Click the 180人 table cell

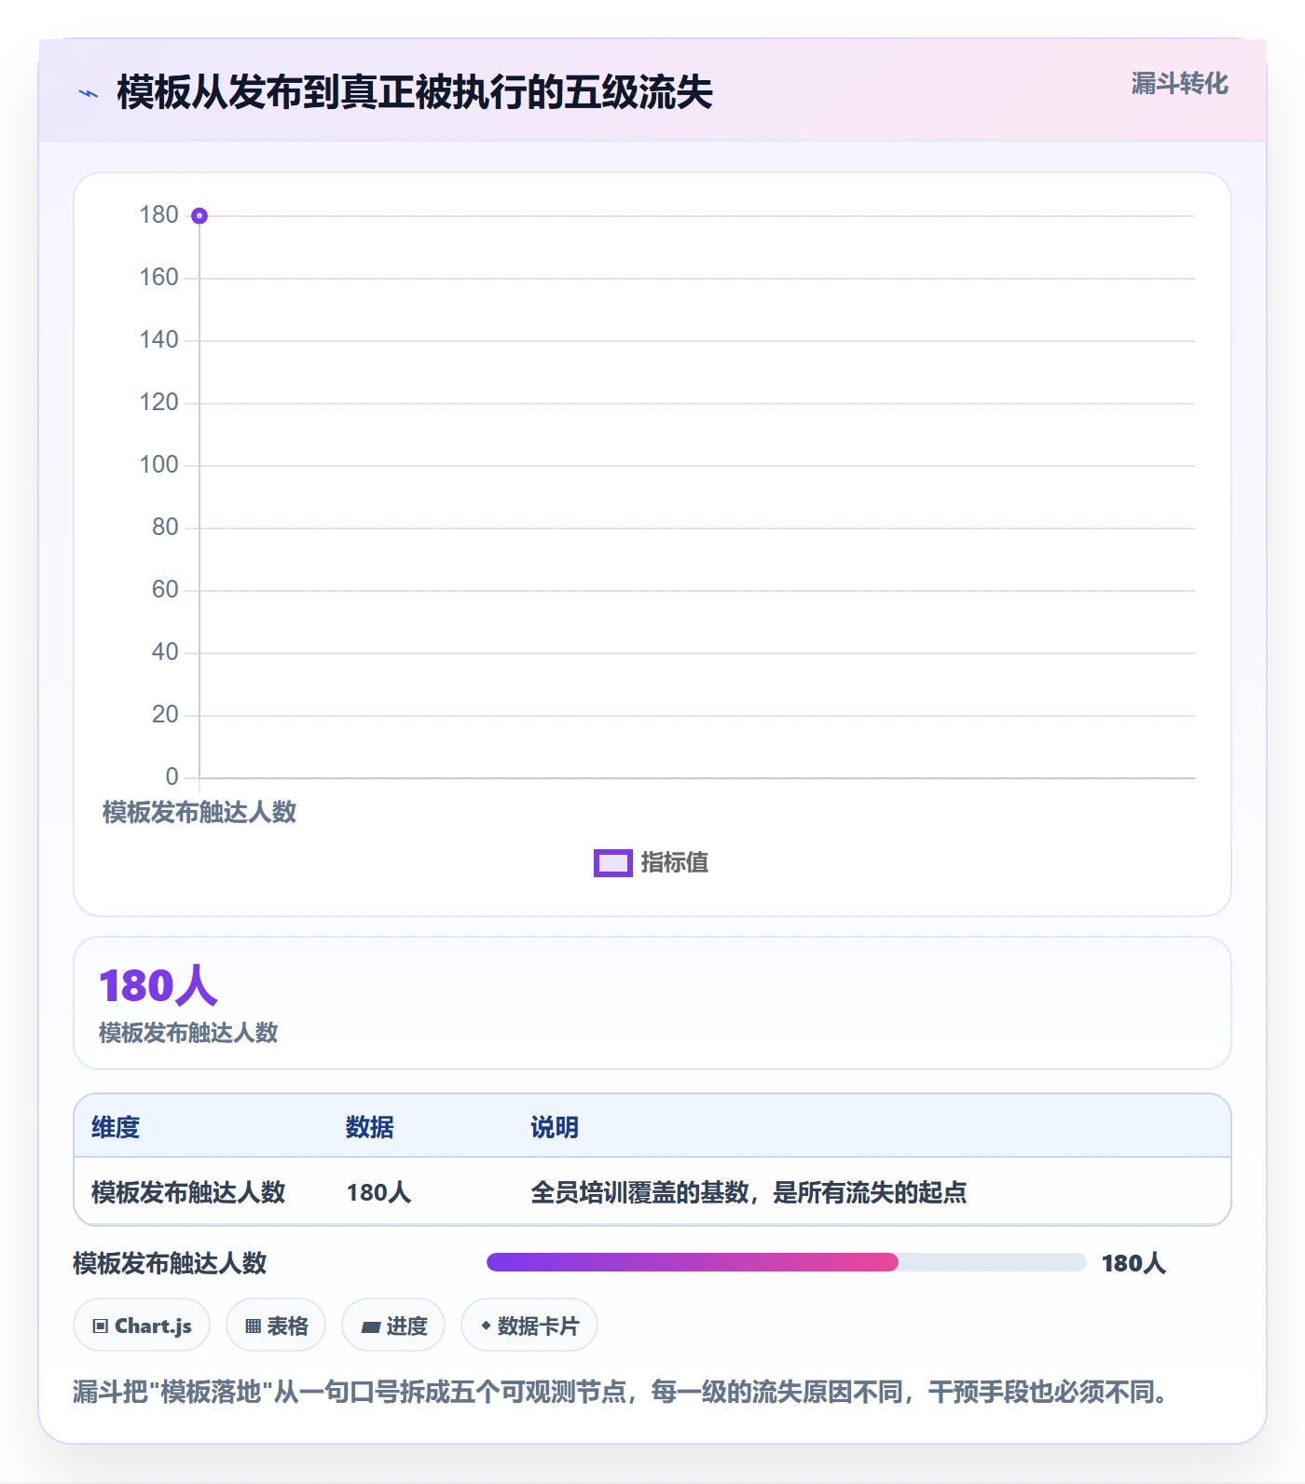click(x=378, y=1192)
